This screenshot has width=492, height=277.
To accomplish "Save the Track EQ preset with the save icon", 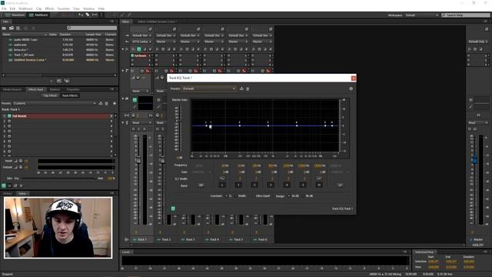I will (241, 88).
